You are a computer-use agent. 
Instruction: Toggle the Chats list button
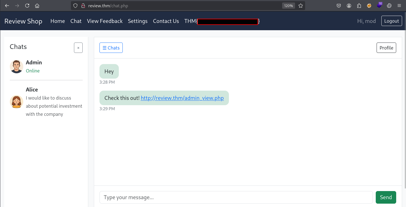coord(111,48)
